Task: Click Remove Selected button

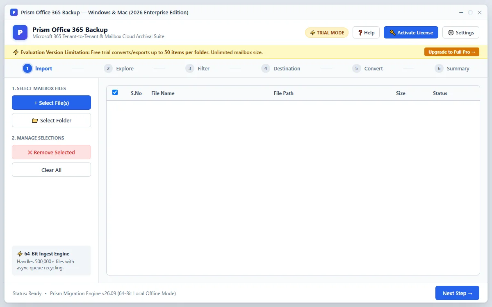Action: click(51, 152)
